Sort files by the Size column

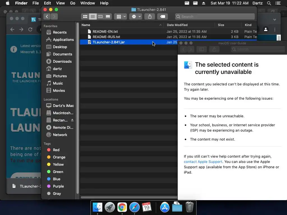228,25
